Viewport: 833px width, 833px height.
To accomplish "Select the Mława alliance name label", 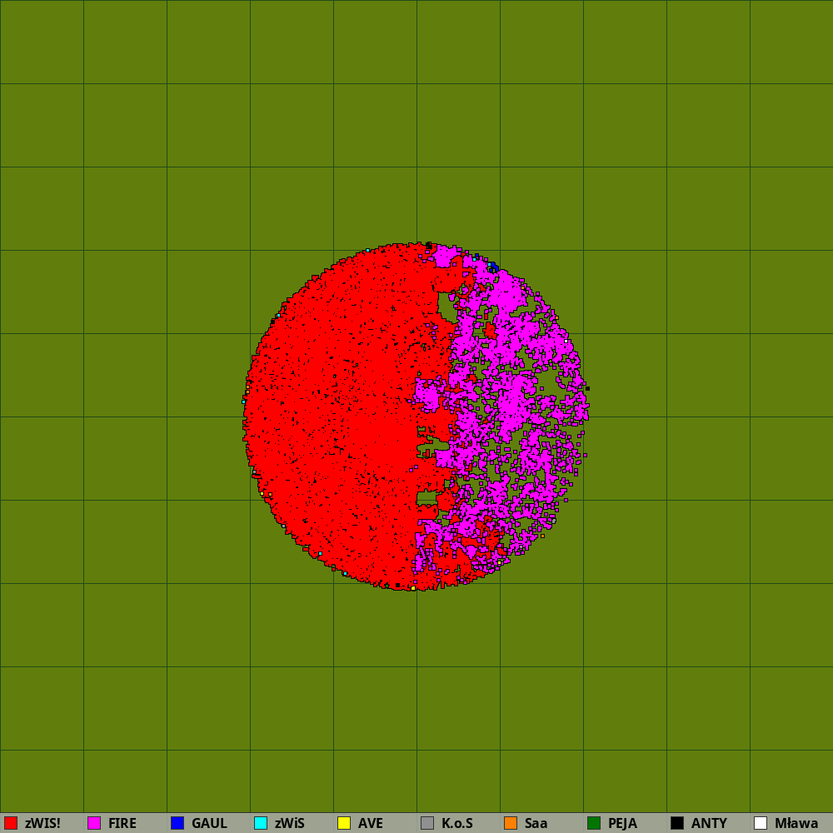I will (796, 823).
